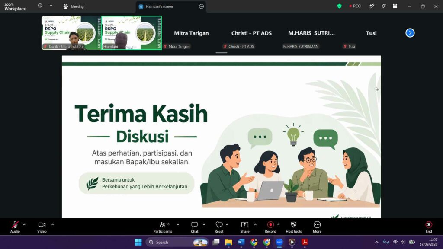This screenshot has height=249, width=443.
Task: Open the volume control in tray
Action: [x=403, y=242]
